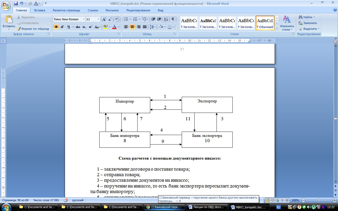Click the tab selector at ruler corner
This screenshot has height=211, width=338.
click(3, 41)
